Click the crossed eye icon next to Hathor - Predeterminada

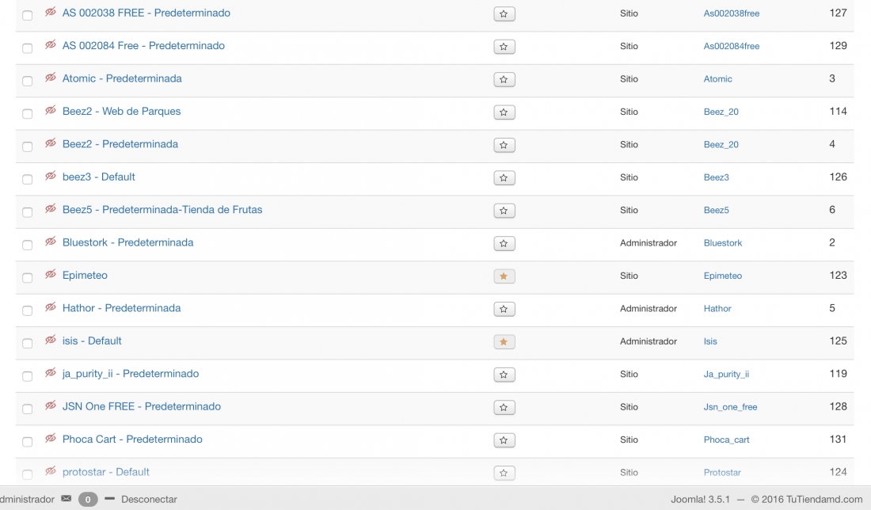(51, 307)
